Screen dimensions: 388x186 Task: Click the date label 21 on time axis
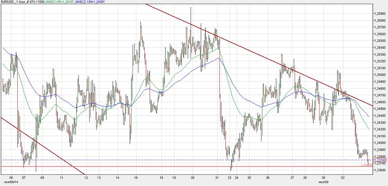tap(217, 177)
